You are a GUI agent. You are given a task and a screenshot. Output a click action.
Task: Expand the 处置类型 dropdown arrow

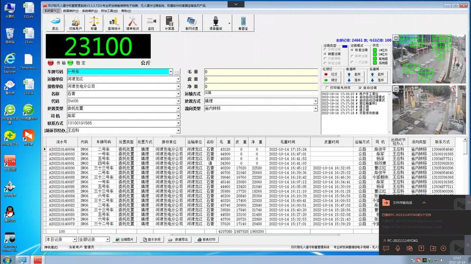pos(178,108)
